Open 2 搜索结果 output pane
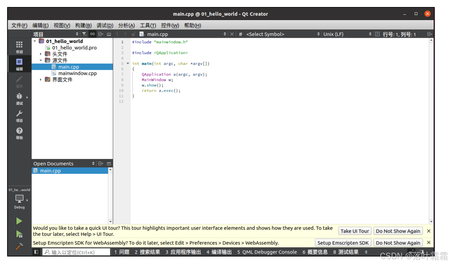The image size is (449, 264). 147,252
